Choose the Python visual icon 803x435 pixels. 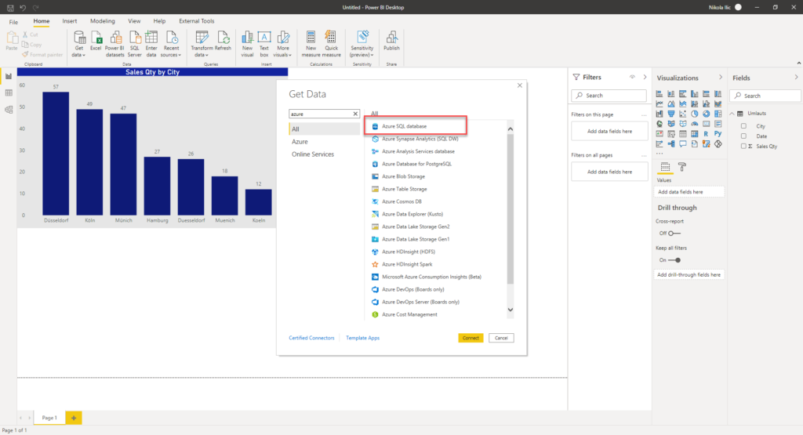tap(718, 133)
